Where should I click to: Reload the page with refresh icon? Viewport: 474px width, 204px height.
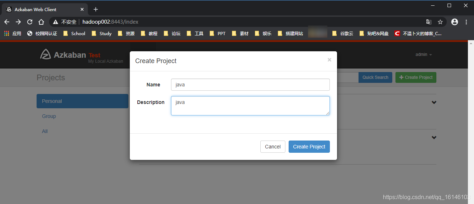click(30, 22)
